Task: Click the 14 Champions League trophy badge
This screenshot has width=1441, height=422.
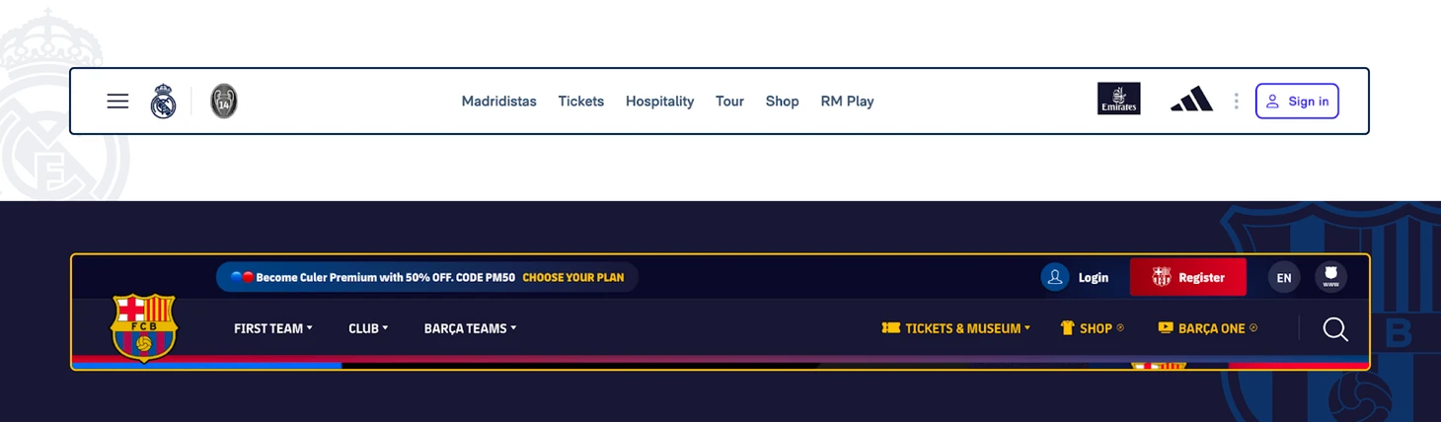Action: 224,101
